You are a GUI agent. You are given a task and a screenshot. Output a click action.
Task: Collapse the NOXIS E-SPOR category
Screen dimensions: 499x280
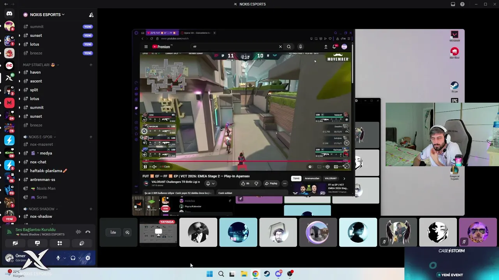tap(40, 137)
